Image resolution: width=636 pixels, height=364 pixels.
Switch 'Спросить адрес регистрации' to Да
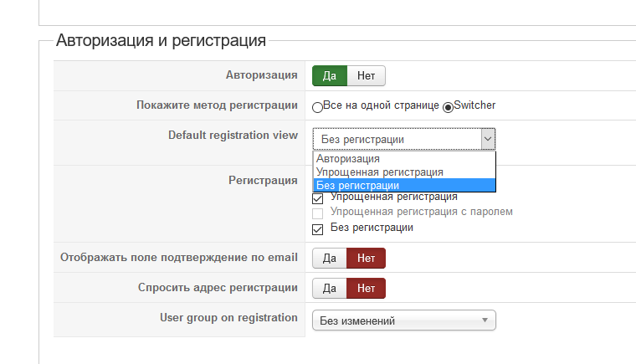(x=330, y=289)
